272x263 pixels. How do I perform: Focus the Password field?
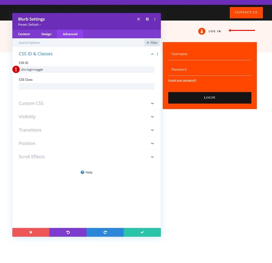[x=210, y=69]
